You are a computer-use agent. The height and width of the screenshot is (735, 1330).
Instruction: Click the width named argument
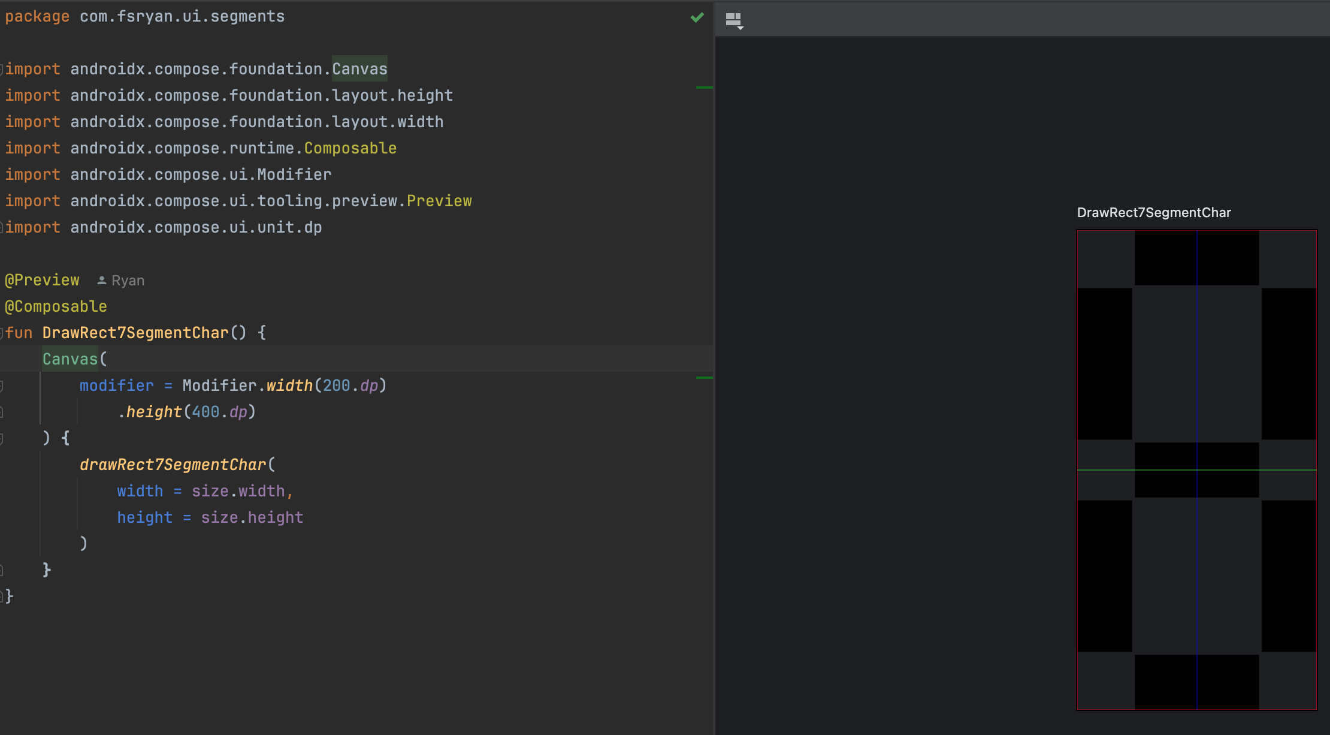click(x=140, y=491)
